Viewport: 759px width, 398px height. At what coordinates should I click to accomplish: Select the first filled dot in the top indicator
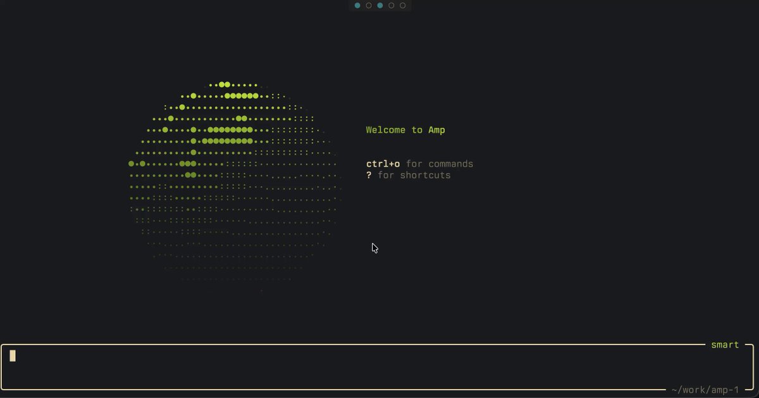click(357, 6)
